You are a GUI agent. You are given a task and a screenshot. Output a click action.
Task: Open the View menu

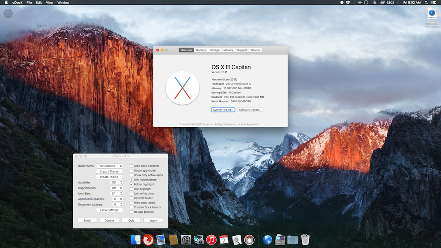tap(49, 3)
